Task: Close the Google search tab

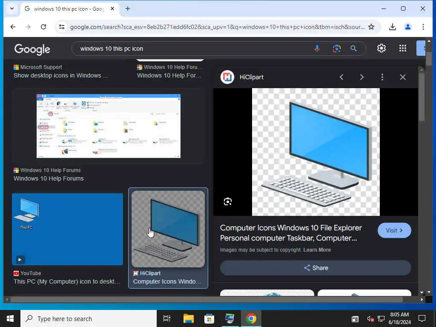Action: 112,9
